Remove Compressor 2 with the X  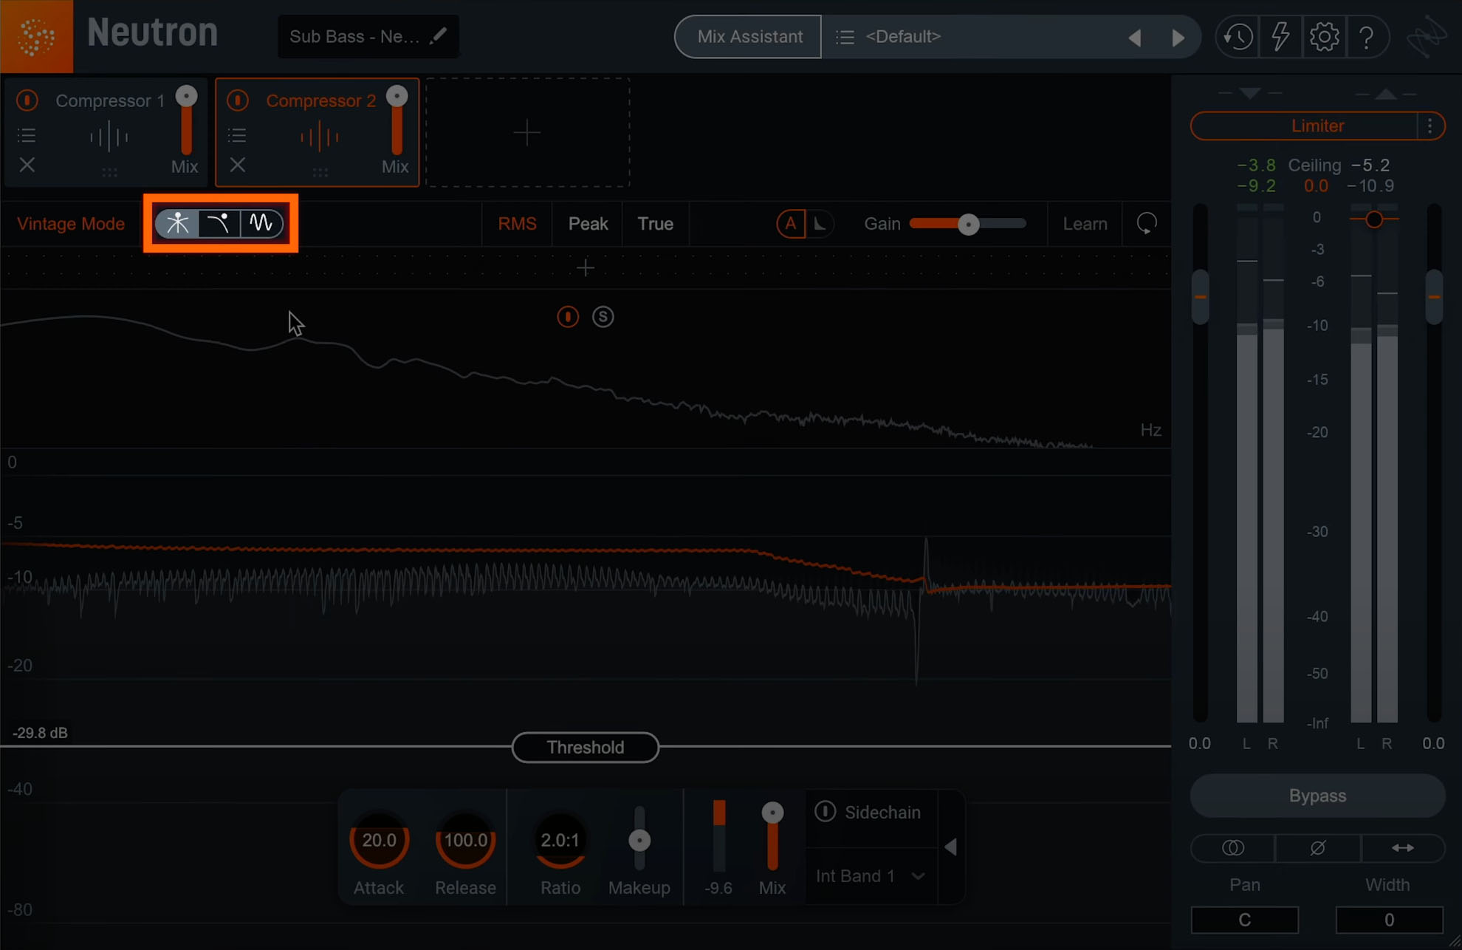(x=238, y=165)
